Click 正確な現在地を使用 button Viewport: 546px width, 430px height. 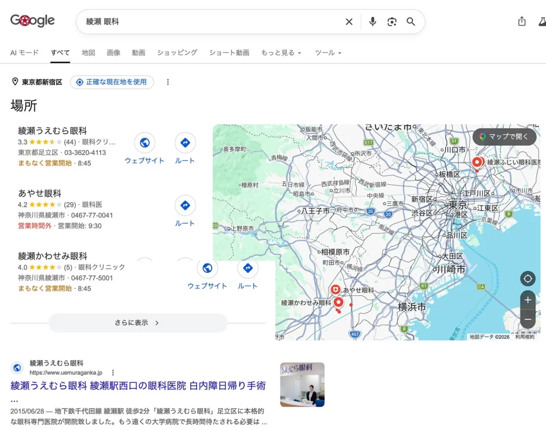(x=112, y=82)
